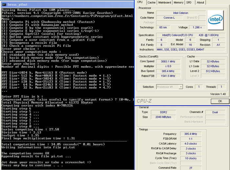230x170 pixels.
Task: Click the Threads count field
Action: point(221,87)
